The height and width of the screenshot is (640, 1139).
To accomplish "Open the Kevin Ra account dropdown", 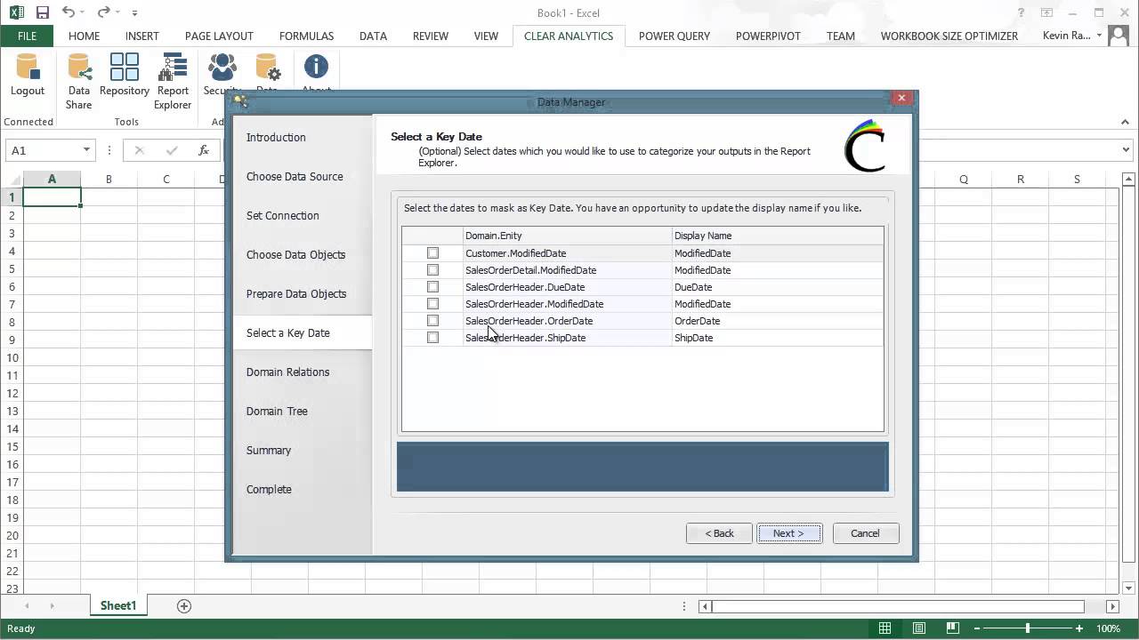I will pyautogui.click(x=1100, y=36).
